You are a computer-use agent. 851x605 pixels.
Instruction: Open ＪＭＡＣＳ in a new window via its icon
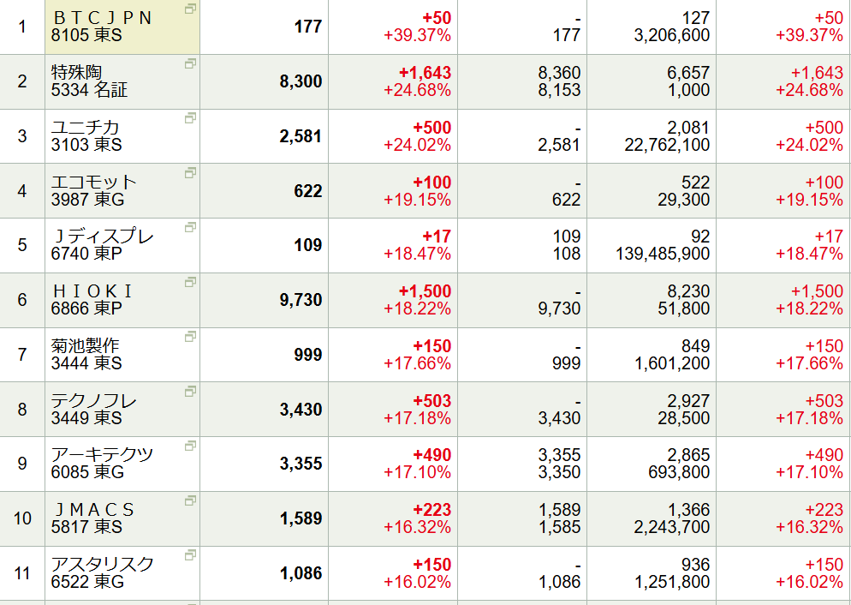190,500
